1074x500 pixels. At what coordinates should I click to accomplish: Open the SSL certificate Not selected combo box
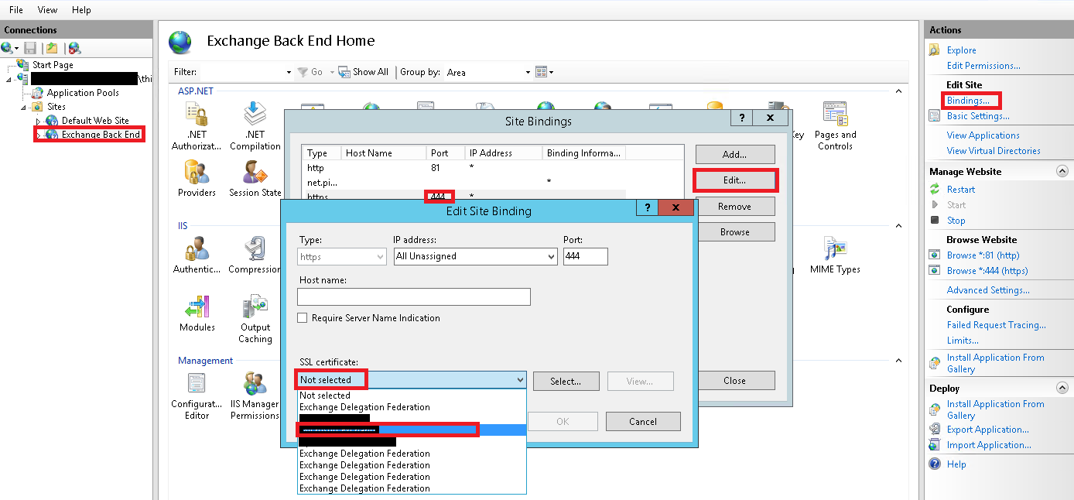412,380
